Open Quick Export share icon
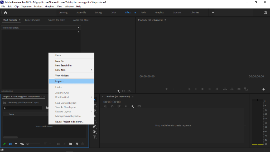The image size is (270, 152). (x=265, y=12)
